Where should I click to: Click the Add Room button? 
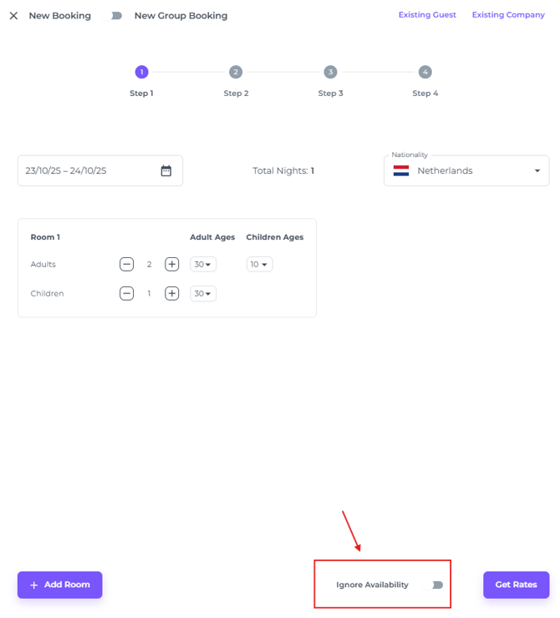point(59,585)
